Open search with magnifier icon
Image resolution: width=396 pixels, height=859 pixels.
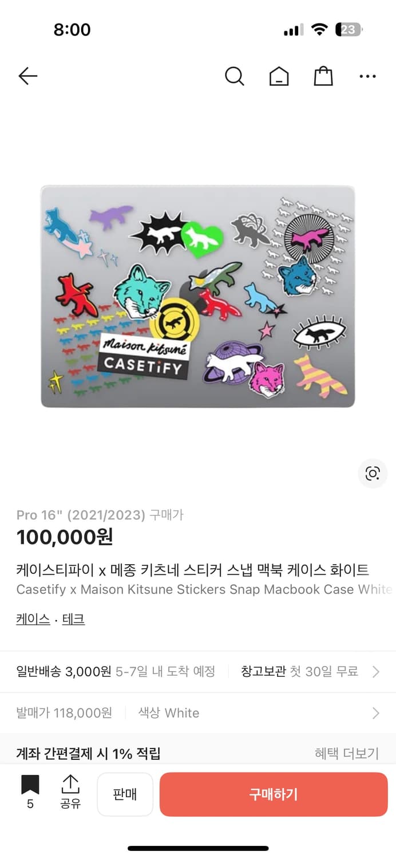pyautogui.click(x=234, y=76)
